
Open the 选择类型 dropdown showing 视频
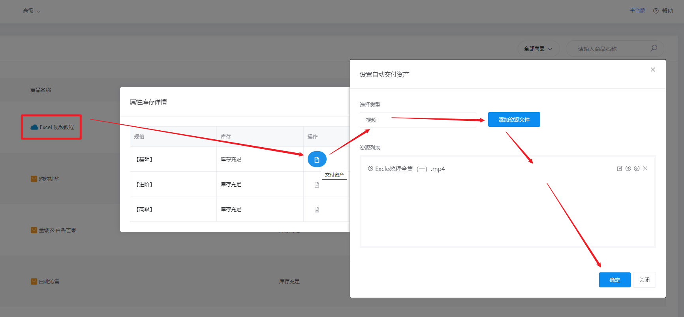[x=418, y=120]
